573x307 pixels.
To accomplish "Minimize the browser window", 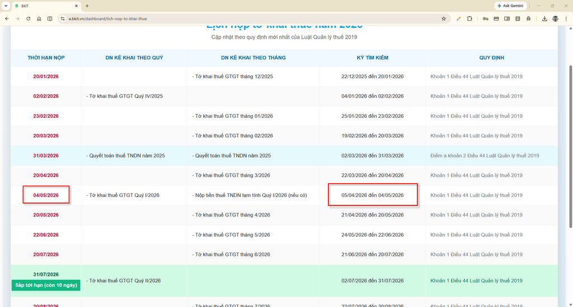I will point(539,6).
